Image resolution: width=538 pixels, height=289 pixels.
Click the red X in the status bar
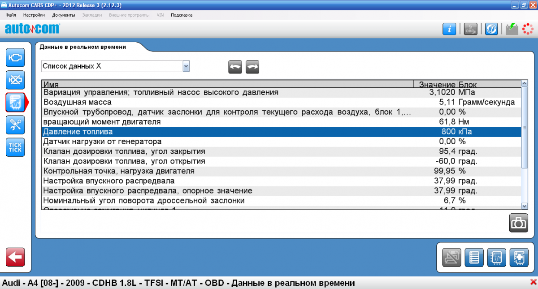(533, 283)
